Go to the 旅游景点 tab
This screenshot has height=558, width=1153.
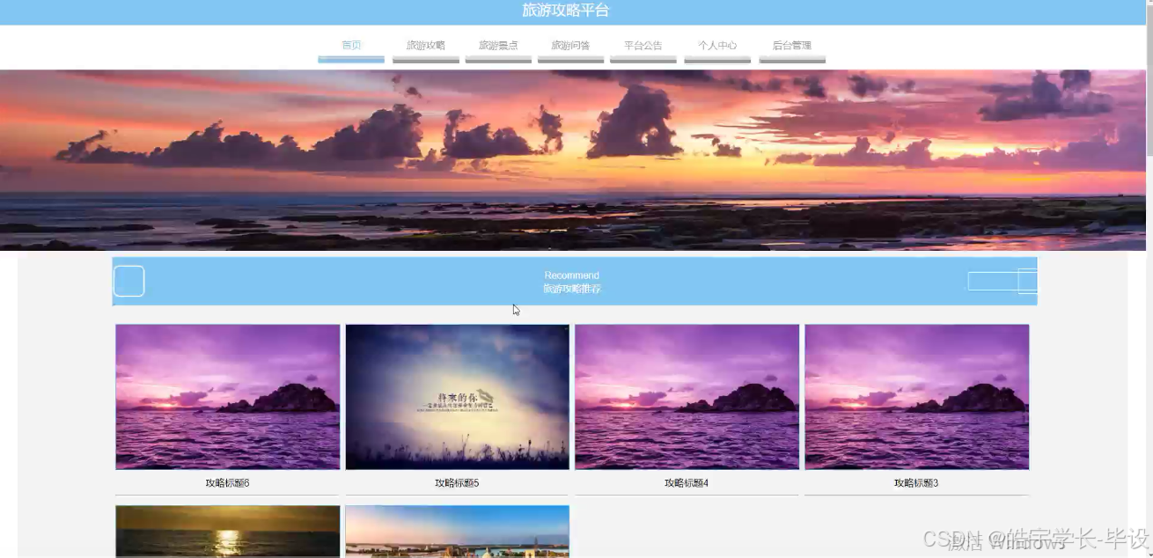(498, 46)
